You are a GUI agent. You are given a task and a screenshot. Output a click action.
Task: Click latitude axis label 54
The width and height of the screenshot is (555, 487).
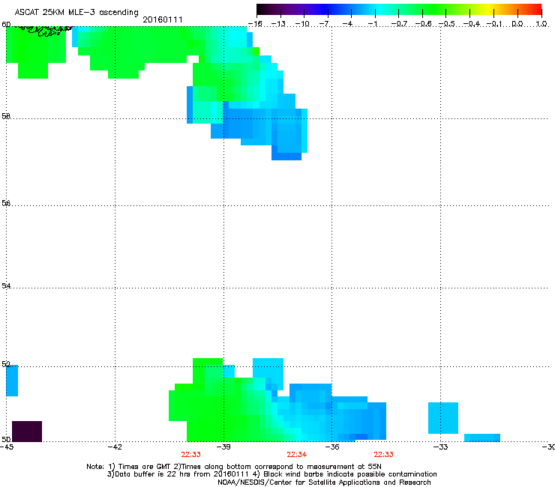[x=6, y=285]
